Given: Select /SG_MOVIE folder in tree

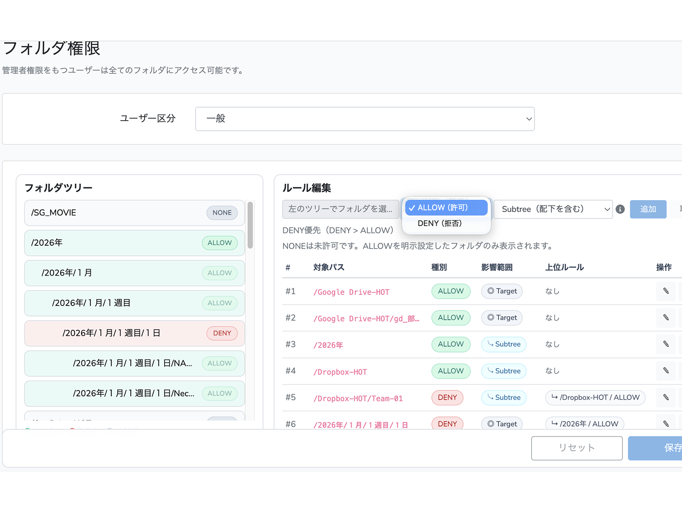Looking at the screenshot, I should (x=135, y=213).
